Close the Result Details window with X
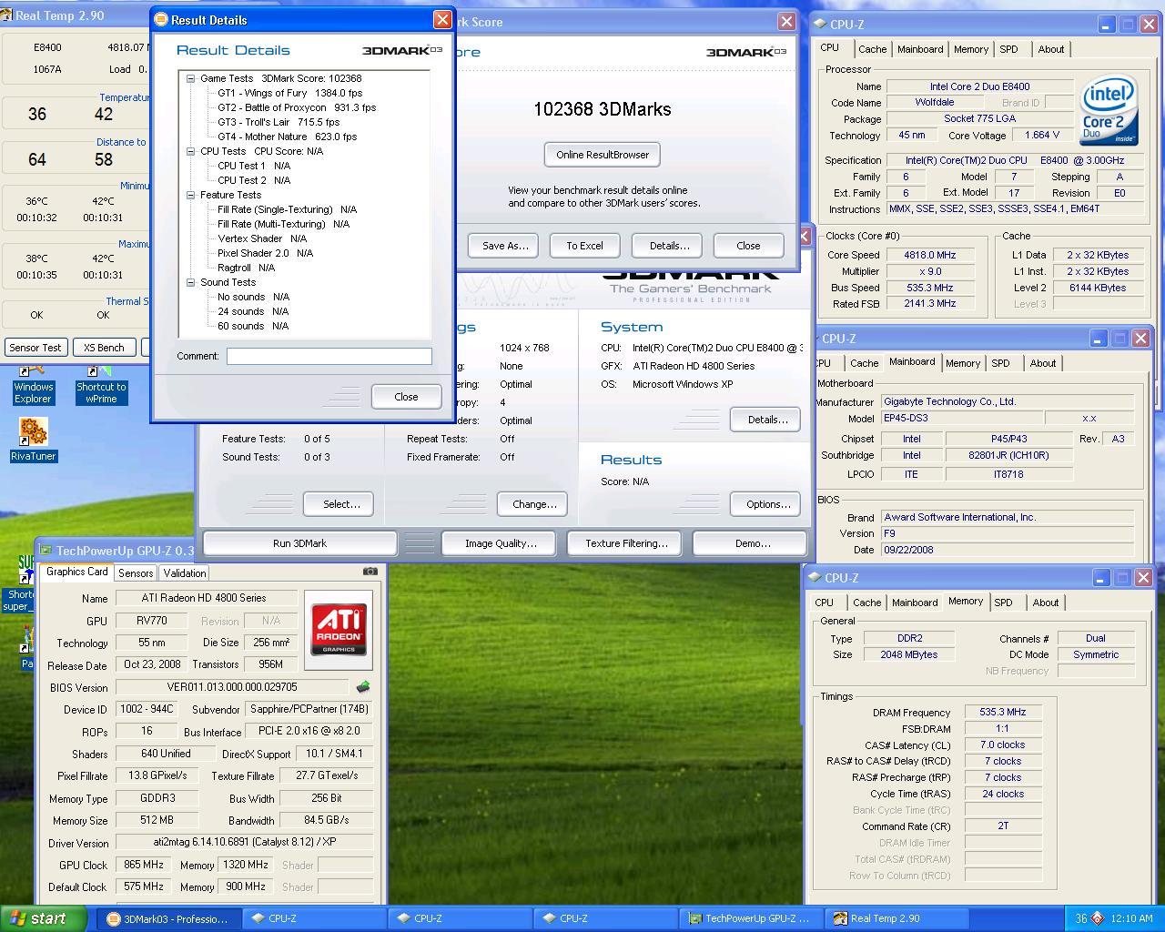Viewport: 1165px width, 932px height. point(442,19)
